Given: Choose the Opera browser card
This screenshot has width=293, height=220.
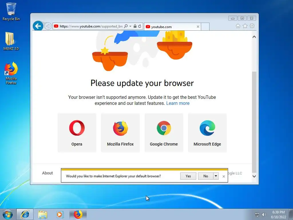Looking at the screenshot, I should 77,133.
